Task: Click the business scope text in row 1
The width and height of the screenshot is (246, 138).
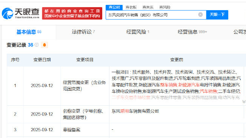Action: coord(176,85)
